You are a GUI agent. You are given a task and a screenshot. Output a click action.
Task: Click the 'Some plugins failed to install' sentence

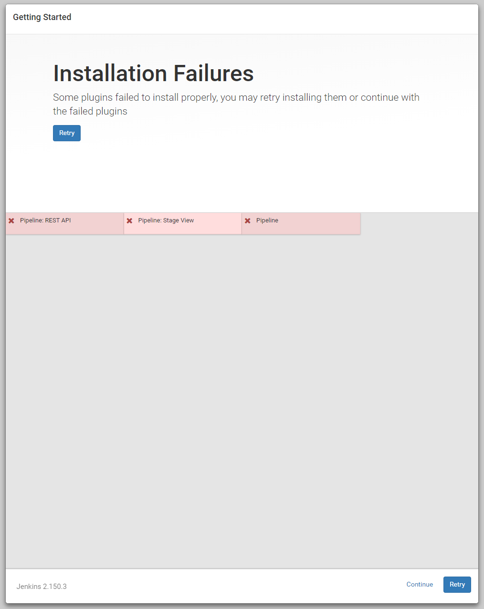pos(236,97)
